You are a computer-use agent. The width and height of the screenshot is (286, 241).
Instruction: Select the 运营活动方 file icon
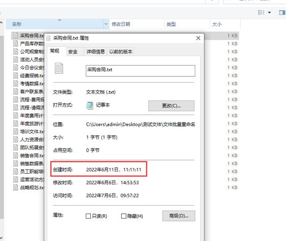(16, 179)
